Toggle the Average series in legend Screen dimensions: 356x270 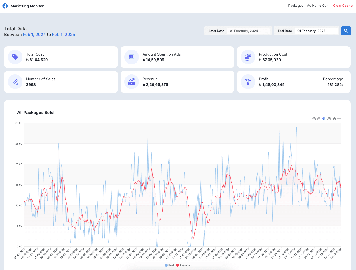[x=183, y=265]
